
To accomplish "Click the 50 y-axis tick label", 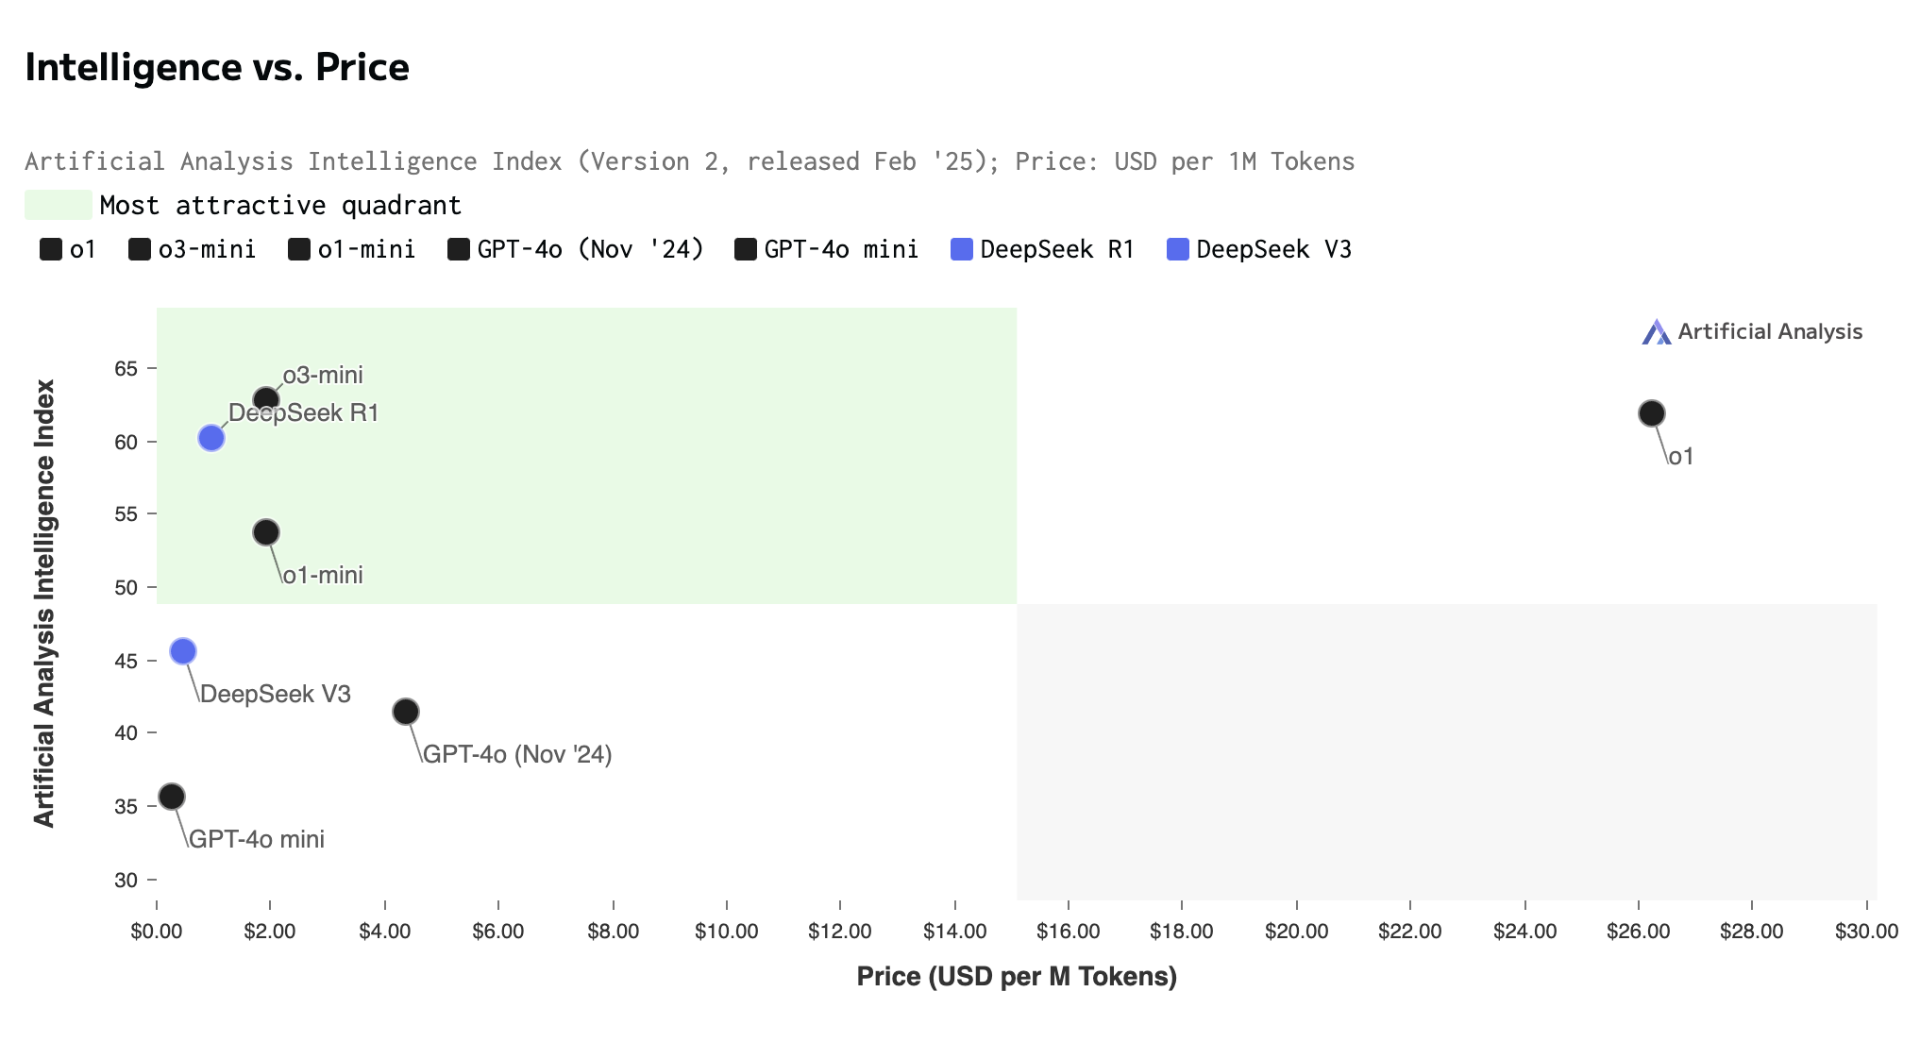I will tap(126, 588).
